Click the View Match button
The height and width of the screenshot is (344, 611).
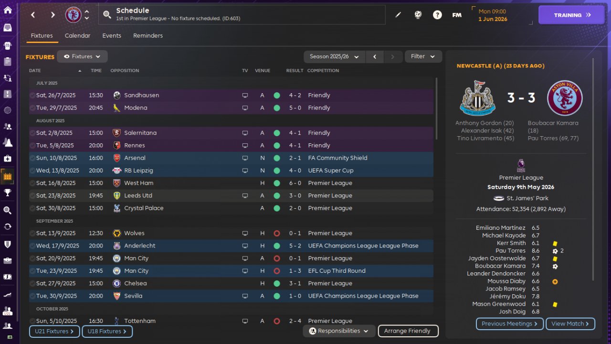click(570, 324)
